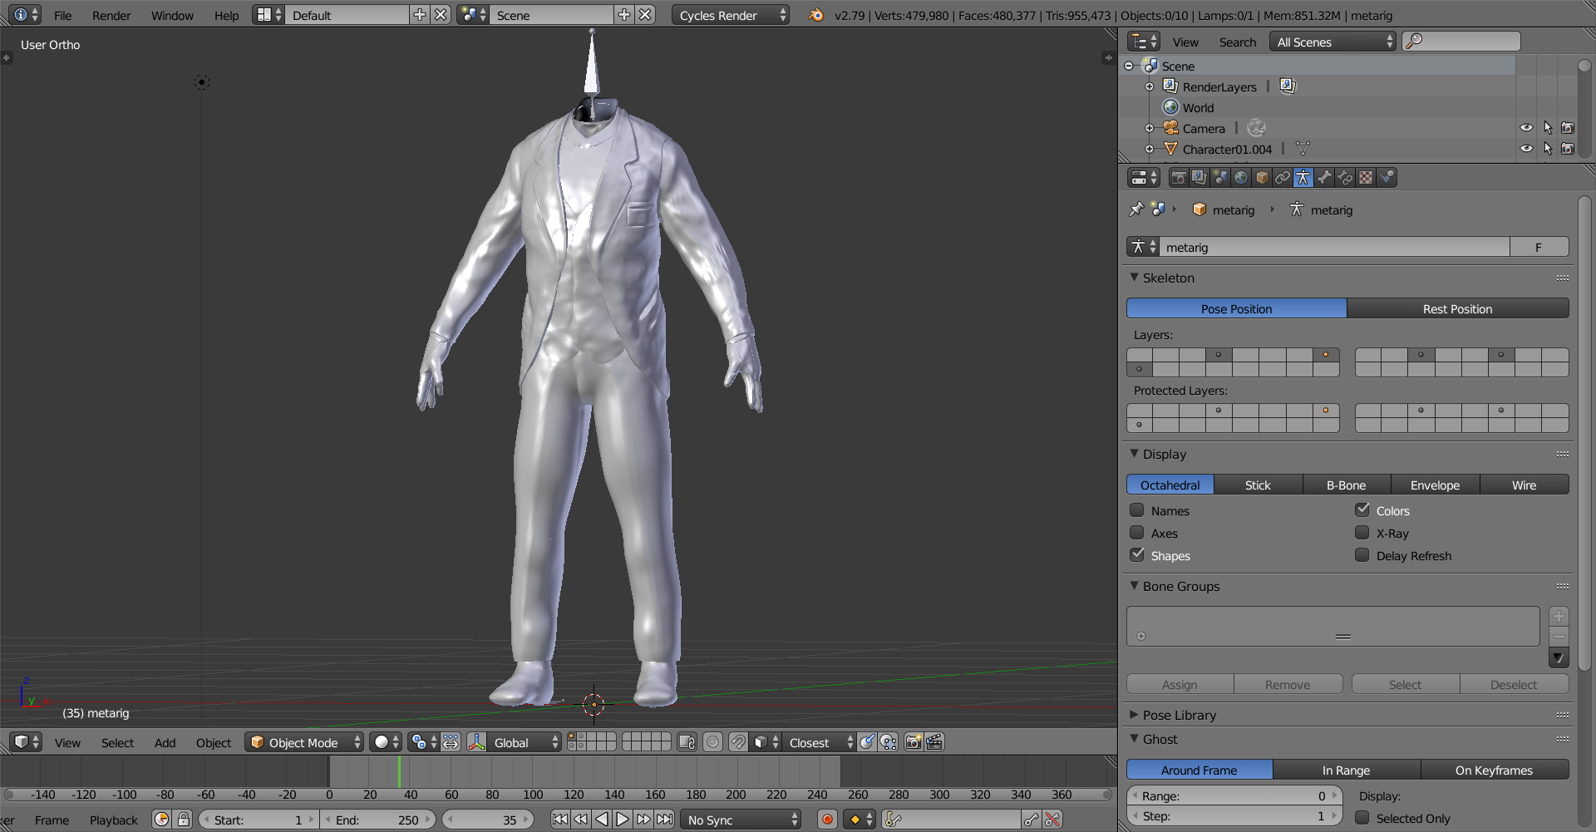Enable the Names display checkbox
The image size is (1596, 832).
point(1137,510)
